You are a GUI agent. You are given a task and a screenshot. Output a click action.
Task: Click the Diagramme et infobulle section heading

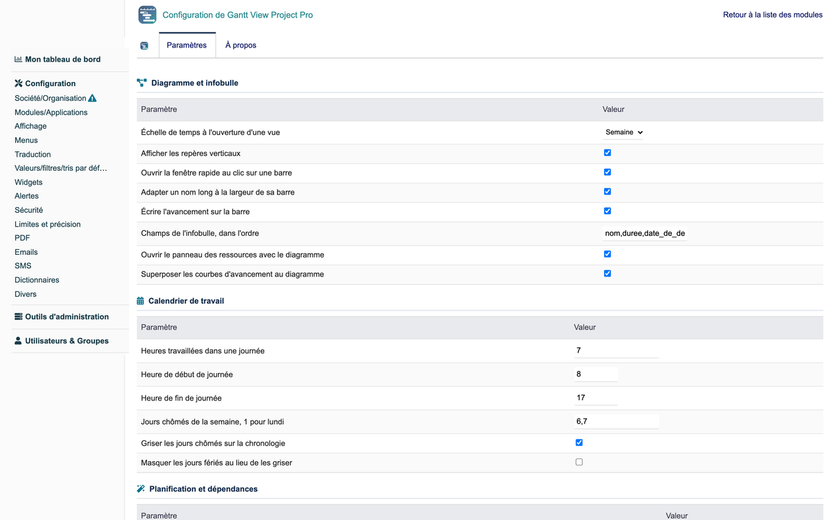pos(194,83)
